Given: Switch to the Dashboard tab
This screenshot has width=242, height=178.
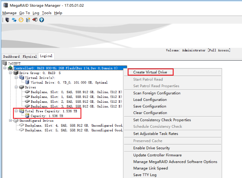Looking at the screenshot, I should coord(11,56).
